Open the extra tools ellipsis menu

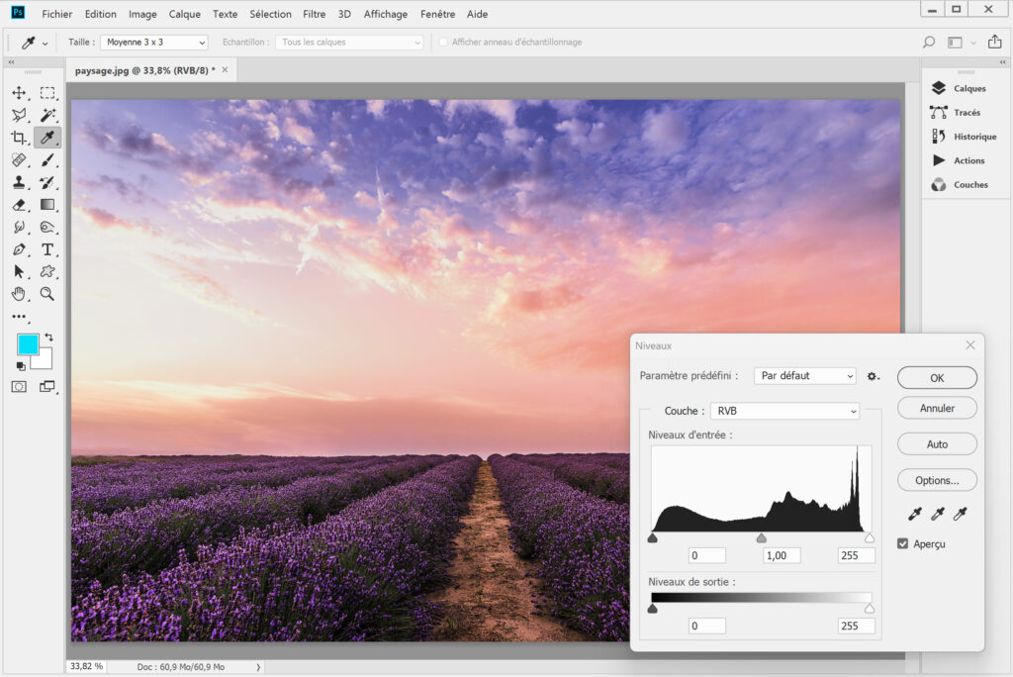pos(20,317)
